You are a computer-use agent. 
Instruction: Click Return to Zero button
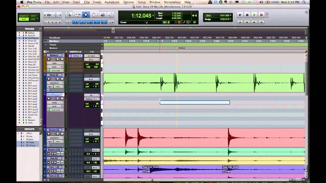pos(240,22)
